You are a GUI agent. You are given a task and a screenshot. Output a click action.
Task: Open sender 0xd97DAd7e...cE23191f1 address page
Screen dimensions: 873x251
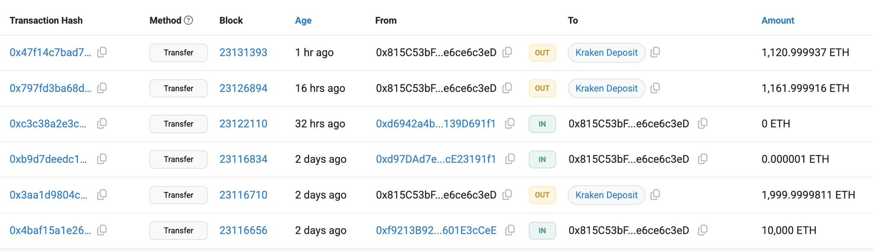coord(436,159)
